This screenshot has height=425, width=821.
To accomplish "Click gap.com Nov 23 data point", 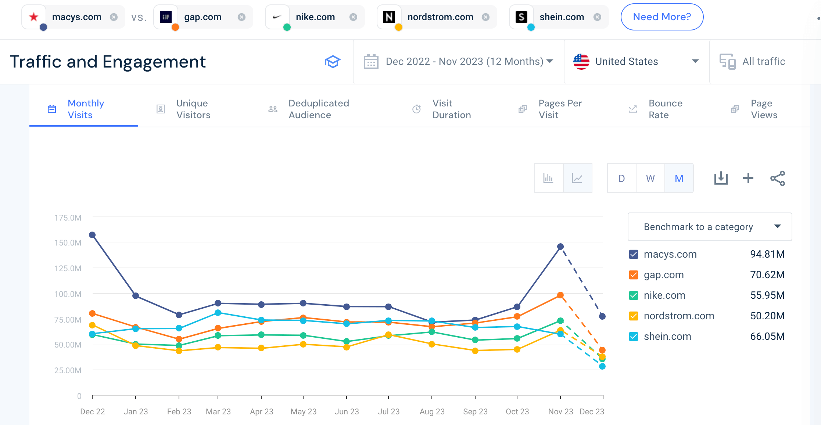I will 560,295.
